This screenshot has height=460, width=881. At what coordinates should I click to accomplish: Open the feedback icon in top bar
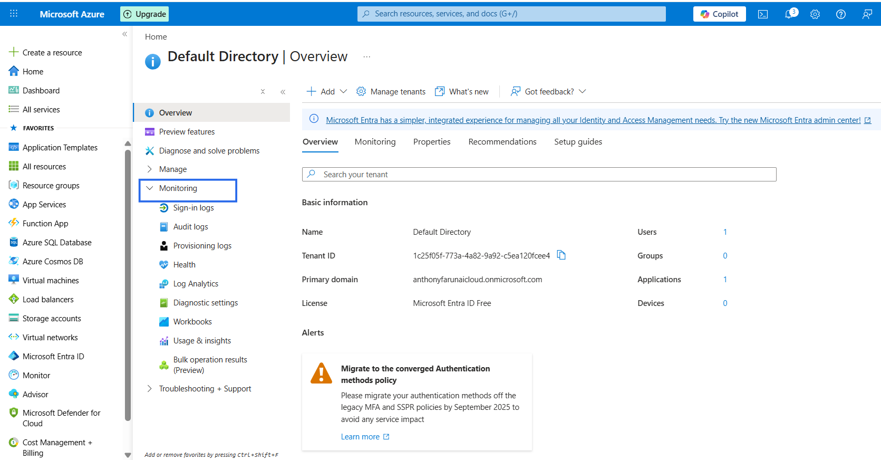(x=867, y=14)
